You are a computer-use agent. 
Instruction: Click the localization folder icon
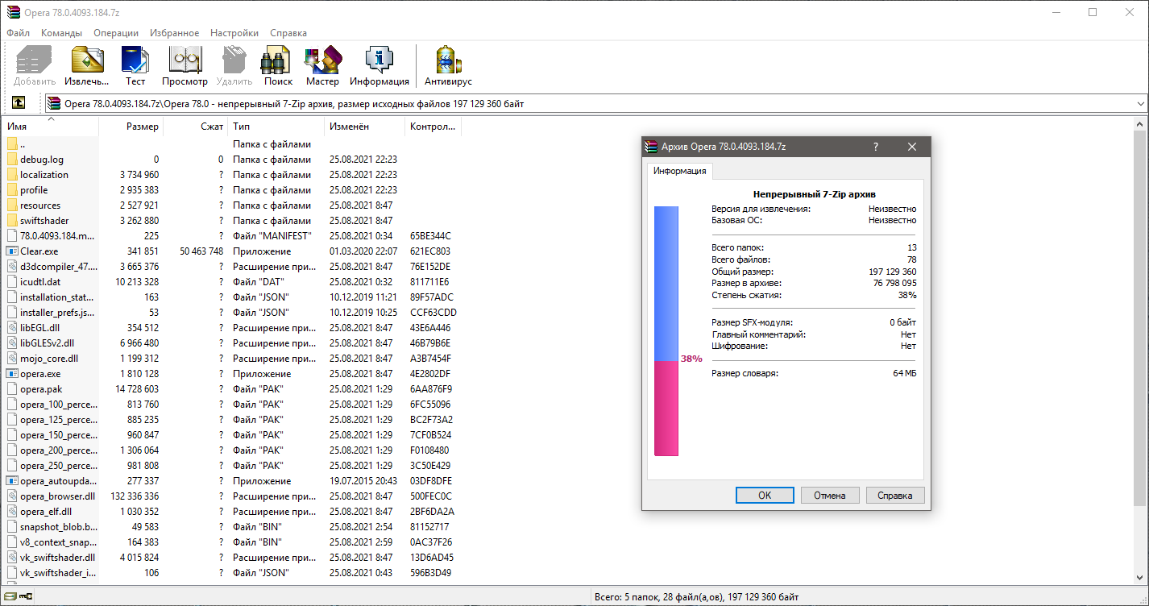click(x=12, y=174)
